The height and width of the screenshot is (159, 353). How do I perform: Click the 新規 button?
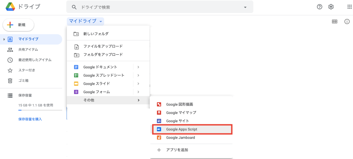[18, 25]
